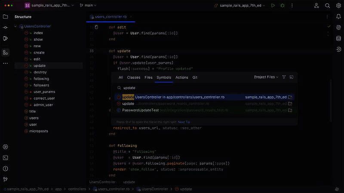The width and height of the screenshot is (344, 193).
Task: Click the filter icon in search popup
Action: click(x=284, y=77)
